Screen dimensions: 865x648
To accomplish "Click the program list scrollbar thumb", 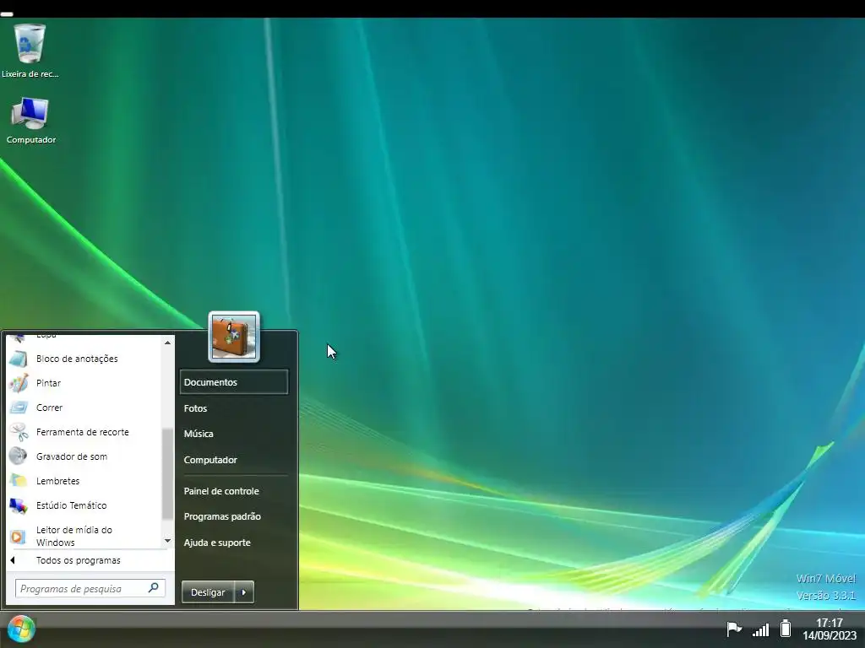I will (x=168, y=474).
